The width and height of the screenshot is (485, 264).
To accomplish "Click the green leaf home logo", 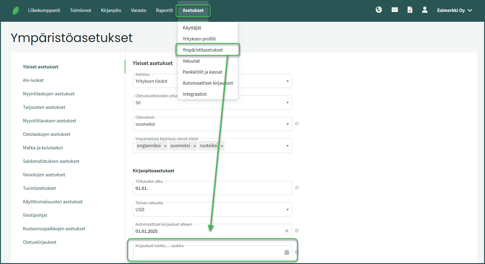I will (x=16, y=10).
